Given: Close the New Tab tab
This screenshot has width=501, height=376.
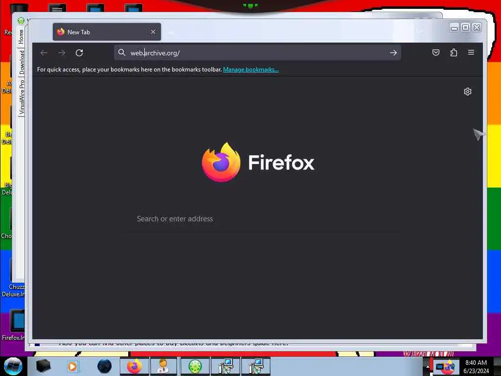Looking at the screenshot, I should [153, 32].
